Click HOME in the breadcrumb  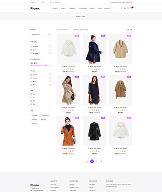pyautogui.click(x=78, y=17)
